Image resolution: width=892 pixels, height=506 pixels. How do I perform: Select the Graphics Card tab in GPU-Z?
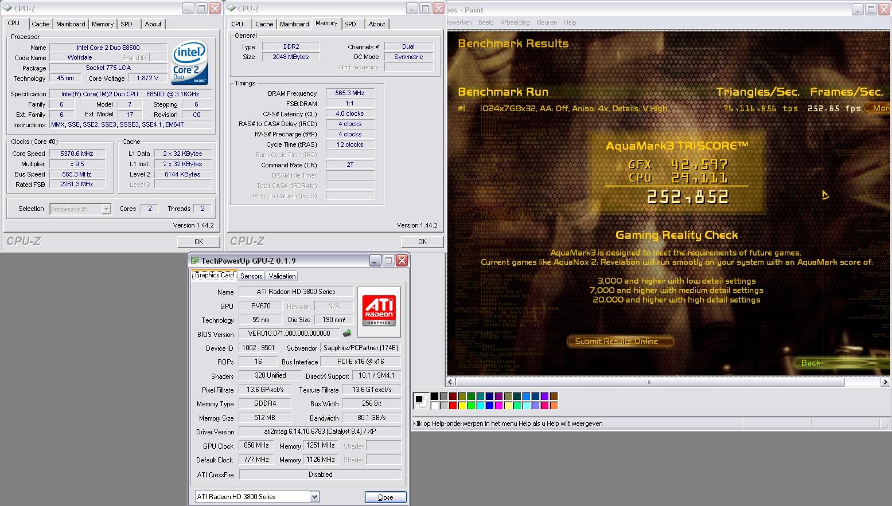[x=215, y=275]
